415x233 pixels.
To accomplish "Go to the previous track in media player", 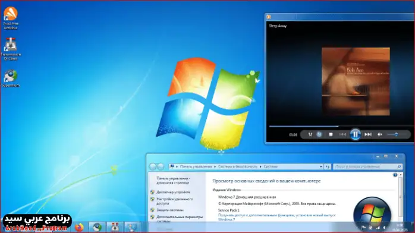I will point(342,134).
